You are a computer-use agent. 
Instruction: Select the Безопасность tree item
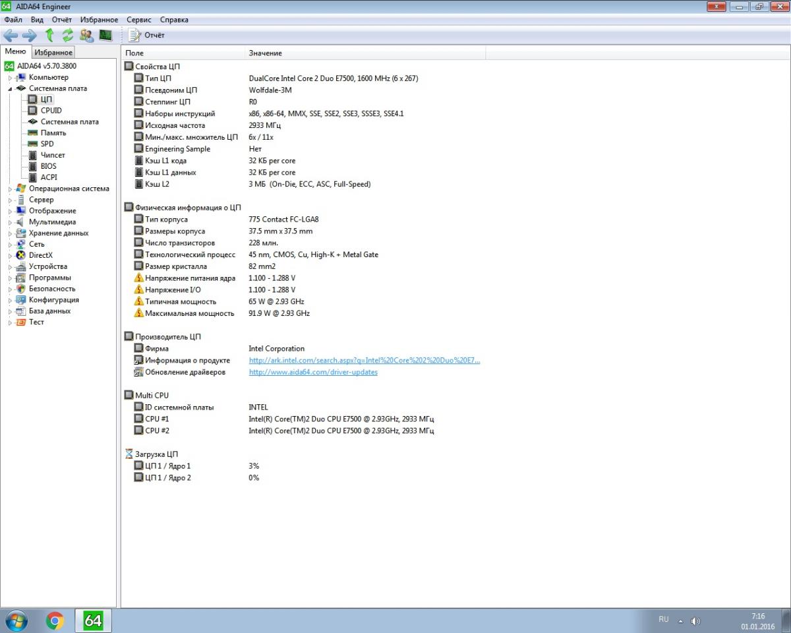pyautogui.click(x=52, y=289)
